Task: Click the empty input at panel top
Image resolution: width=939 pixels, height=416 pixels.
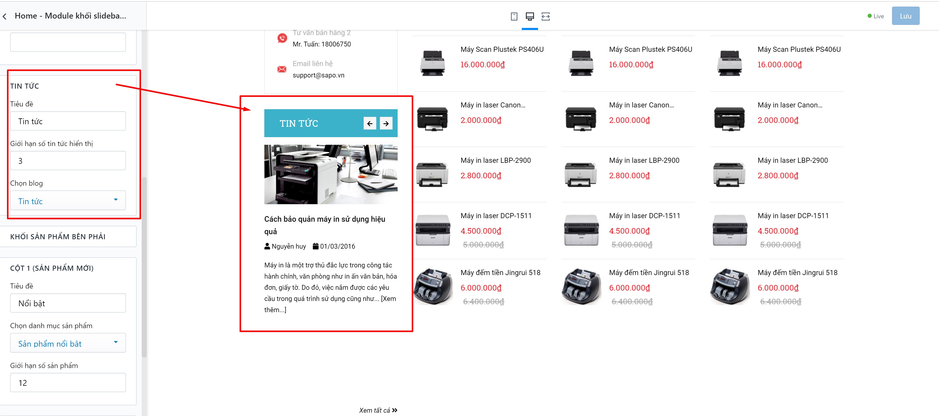Action: [68, 42]
